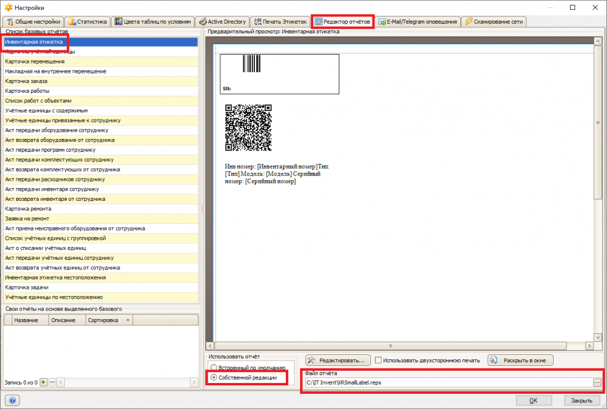Select Акт передачи инвентаря сотруднику
This screenshot has width=607, height=409.
(x=101, y=189)
